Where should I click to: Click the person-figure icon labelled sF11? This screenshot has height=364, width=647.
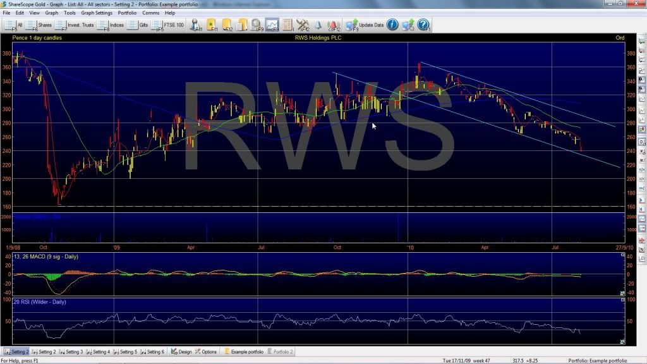(x=196, y=25)
